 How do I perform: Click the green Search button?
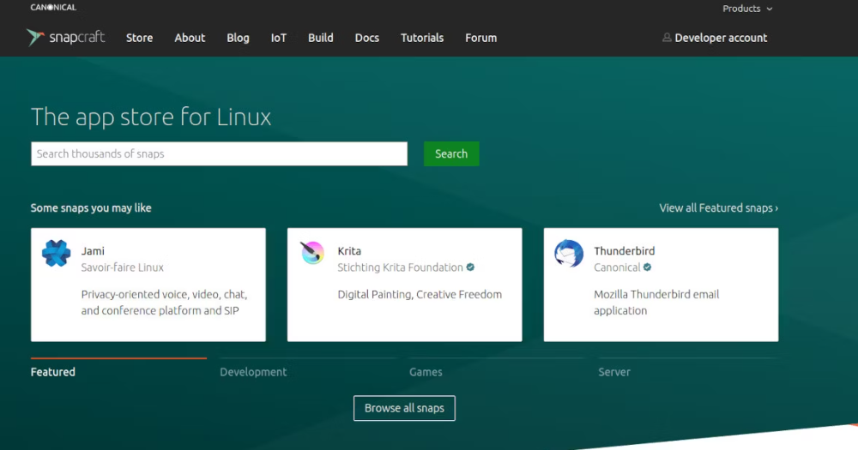pos(451,153)
